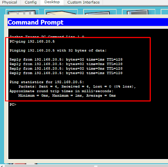Click the horizontal scrollbar thumb at bottom
Viewport: 168px width, 167px height.
96,166
